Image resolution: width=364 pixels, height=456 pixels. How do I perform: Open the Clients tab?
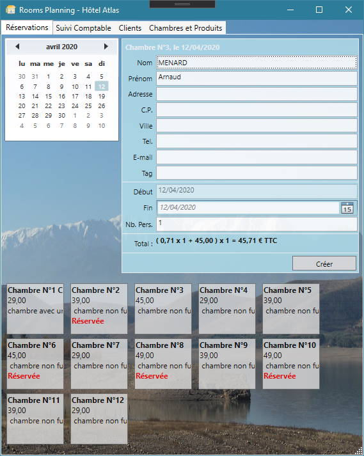(x=130, y=28)
